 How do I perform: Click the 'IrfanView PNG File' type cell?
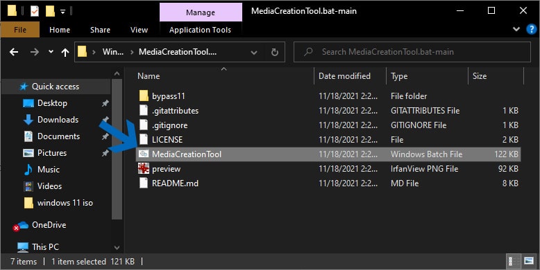click(424, 169)
